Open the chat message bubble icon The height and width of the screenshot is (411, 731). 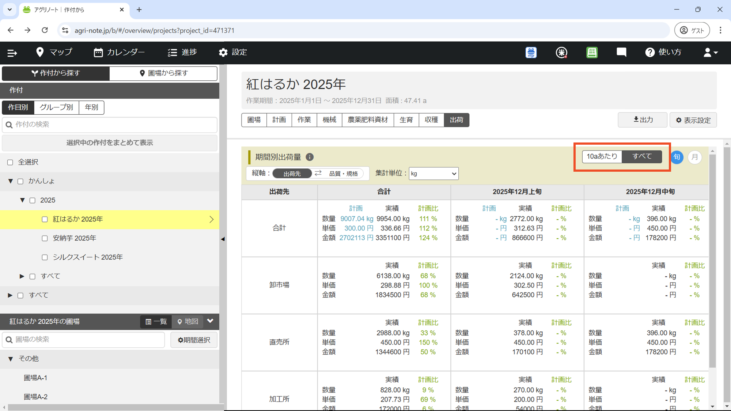coord(621,52)
